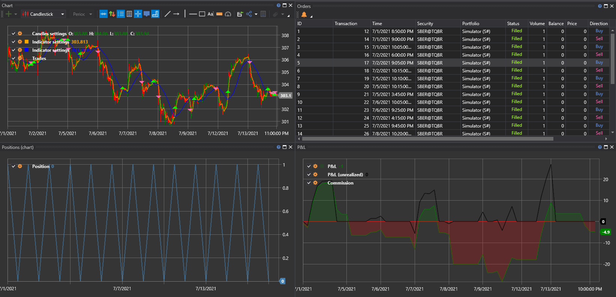Sort orders by the Status column header
This screenshot has width=616, height=297.
tap(513, 24)
